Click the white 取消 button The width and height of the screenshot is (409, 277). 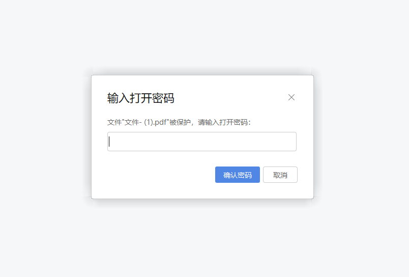click(x=280, y=175)
